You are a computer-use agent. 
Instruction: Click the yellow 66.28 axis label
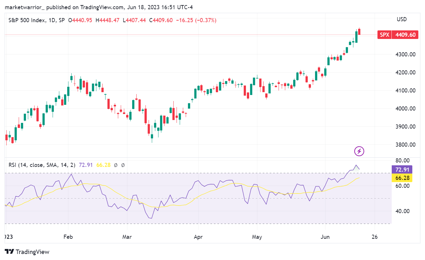[402, 178]
